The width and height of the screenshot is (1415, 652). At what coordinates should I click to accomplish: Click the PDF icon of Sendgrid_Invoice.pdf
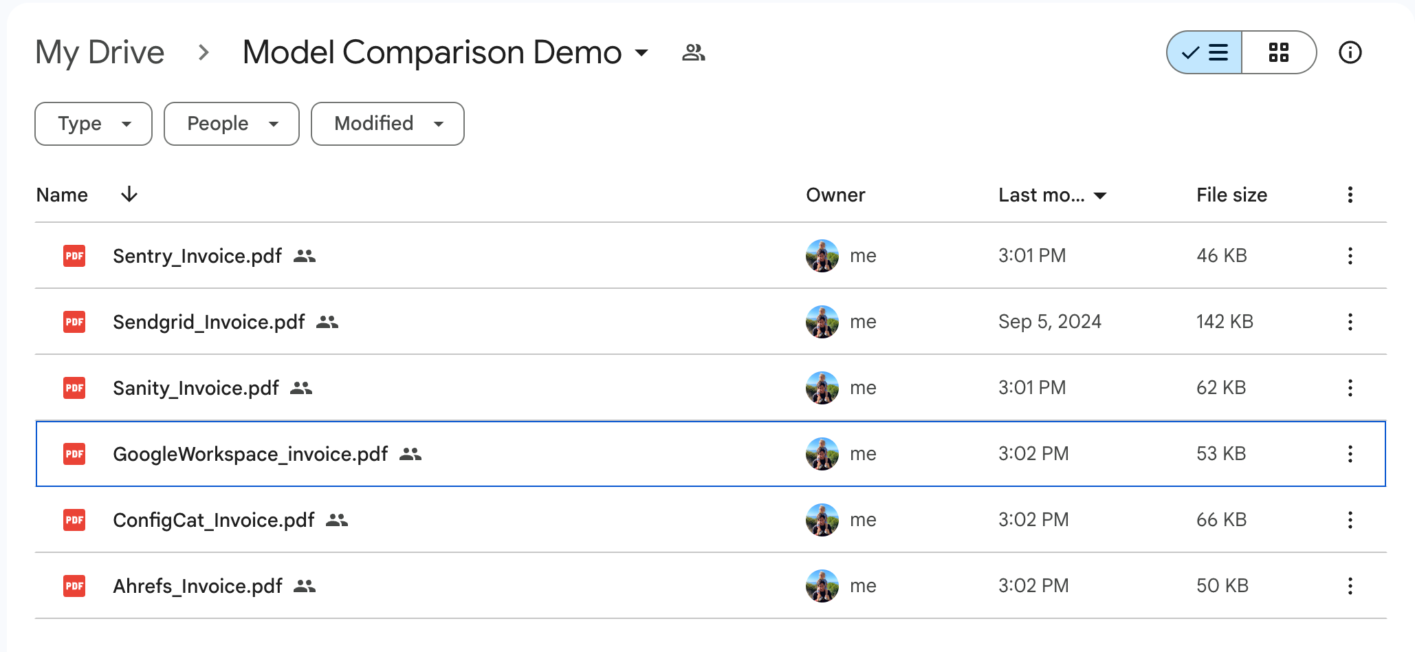(x=74, y=322)
